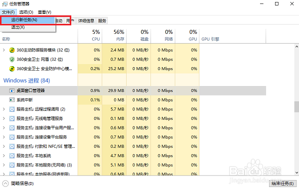
Task: Click gear icon of 服务主机: 连接设备平台服务
Action: coord(12,137)
